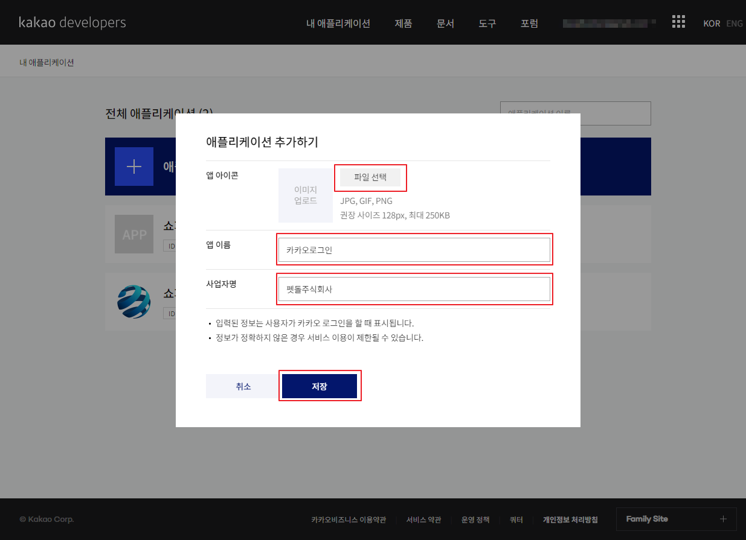Click the 내 애플리케이션 breadcrumb
Image resolution: width=746 pixels, height=540 pixels.
tap(47, 62)
